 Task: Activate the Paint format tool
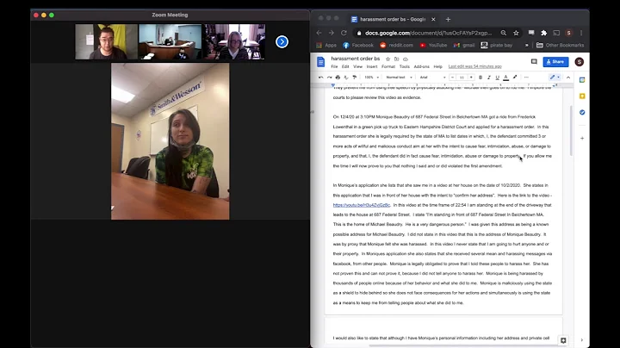pyautogui.click(x=354, y=78)
